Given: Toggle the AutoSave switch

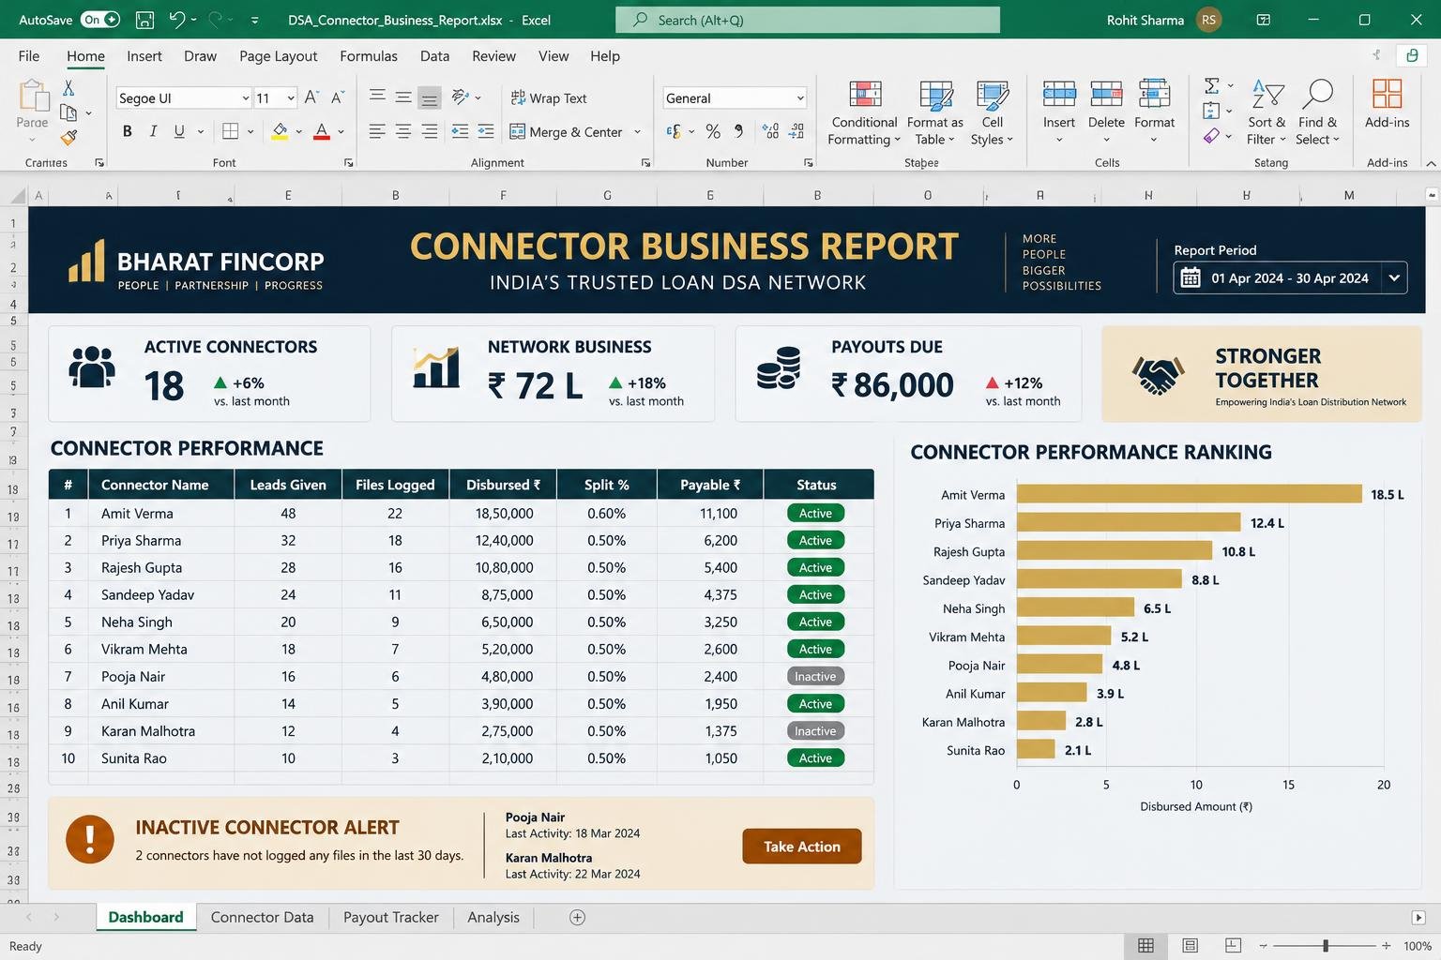Looking at the screenshot, I should (100, 20).
